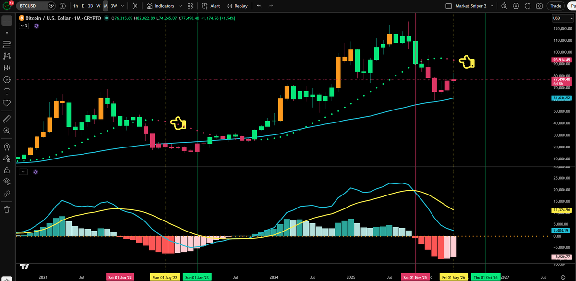Toggle hide all drawings eye
This screenshot has width=576, height=281.
[x=7, y=182]
